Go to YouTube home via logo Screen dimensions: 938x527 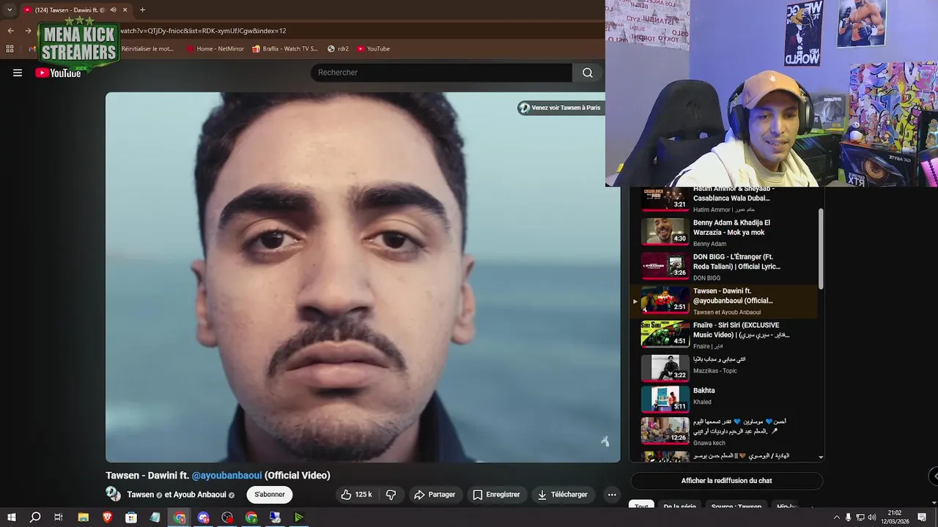58,72
